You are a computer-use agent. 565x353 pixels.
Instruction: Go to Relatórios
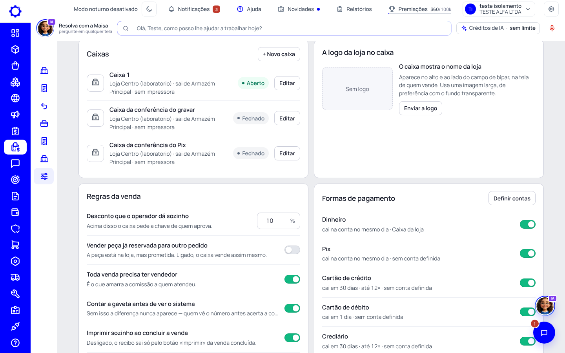pos(354,9)
